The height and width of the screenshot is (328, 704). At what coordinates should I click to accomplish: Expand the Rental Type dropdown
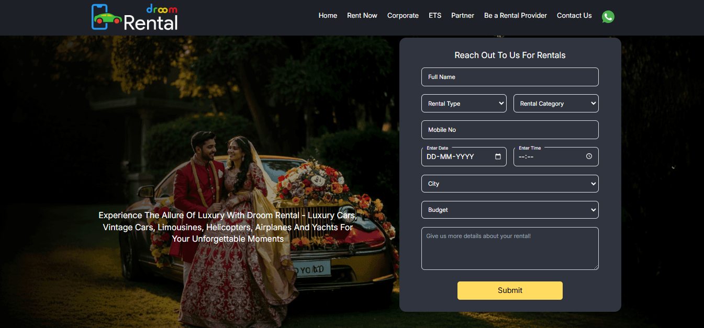[x=464, y=103]
